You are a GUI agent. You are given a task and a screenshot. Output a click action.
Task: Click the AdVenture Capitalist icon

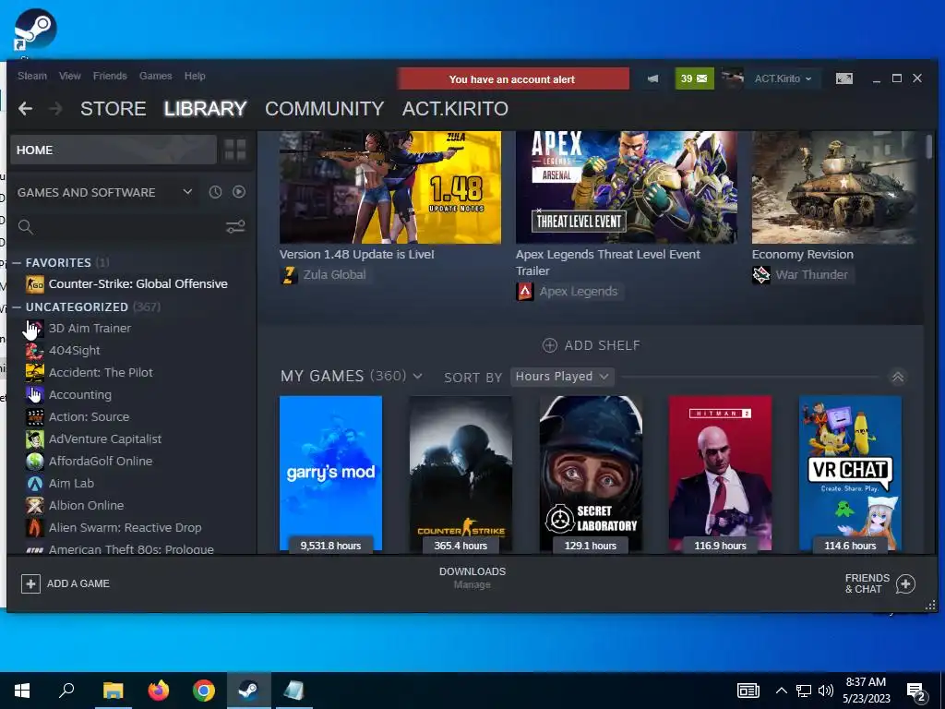pos(35,439)
